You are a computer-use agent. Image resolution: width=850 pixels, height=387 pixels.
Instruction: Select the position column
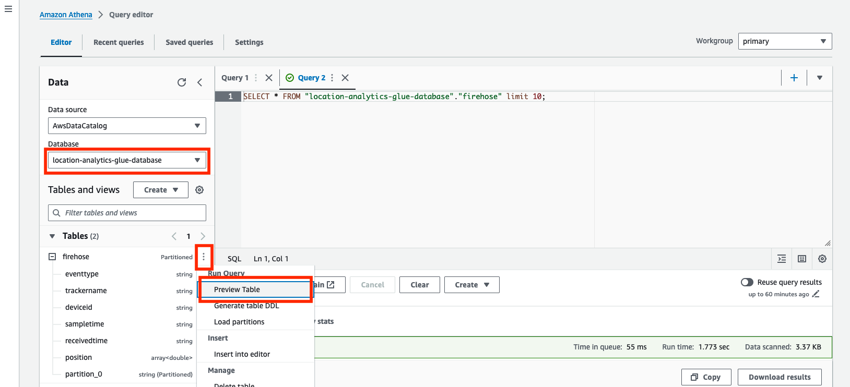click(78, 357)
